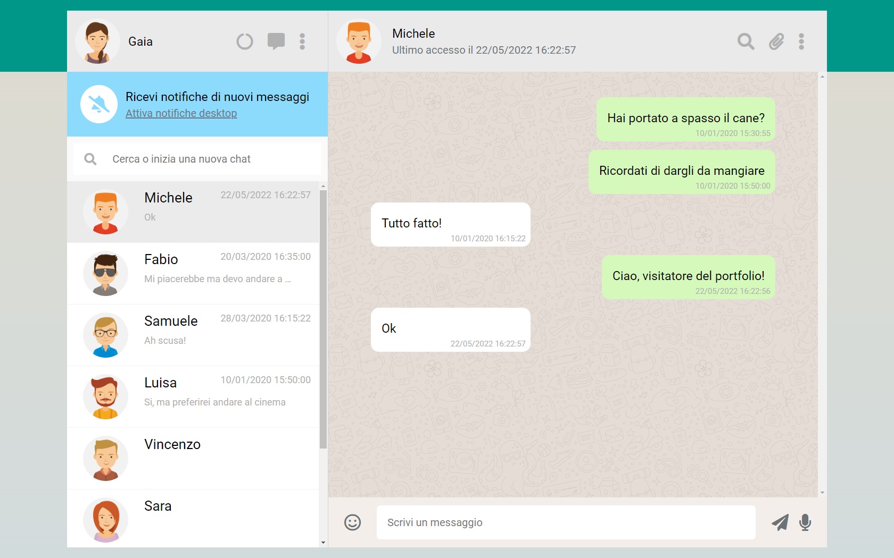Click the status circle icon next to Gaia
This screenshot has height=558, width=894.
244,41
